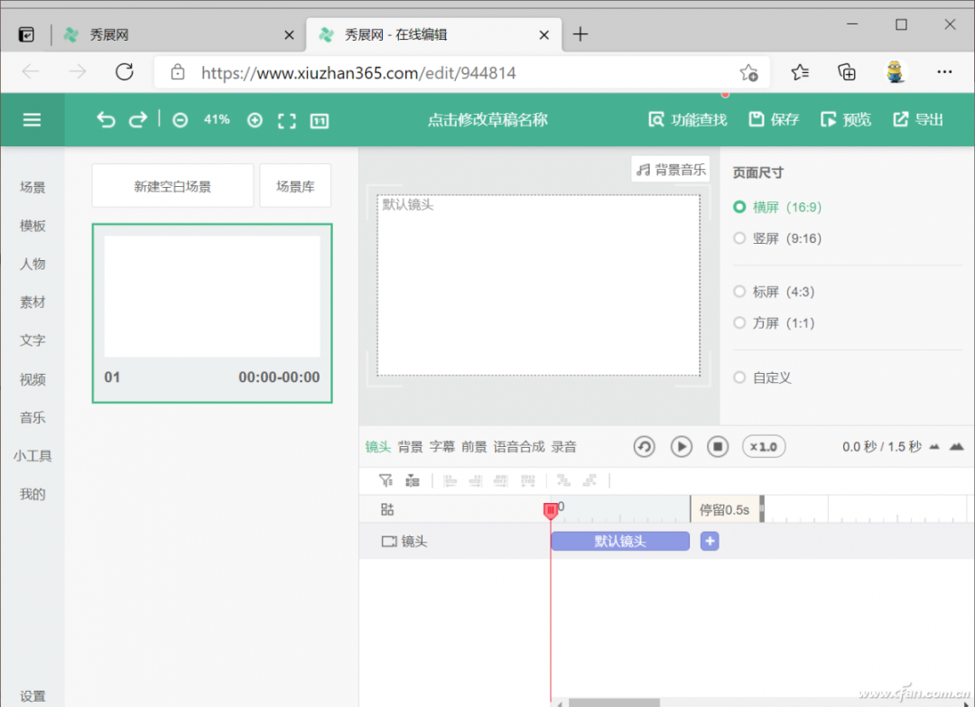
Task: Add a new camera with plus button
Action: [x=710, y=541]
